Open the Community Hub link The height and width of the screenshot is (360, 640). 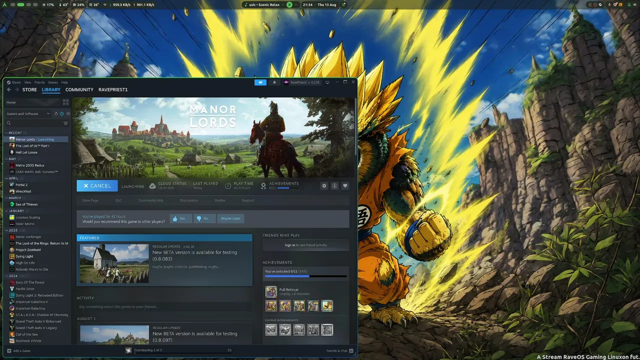pos(150,200)
